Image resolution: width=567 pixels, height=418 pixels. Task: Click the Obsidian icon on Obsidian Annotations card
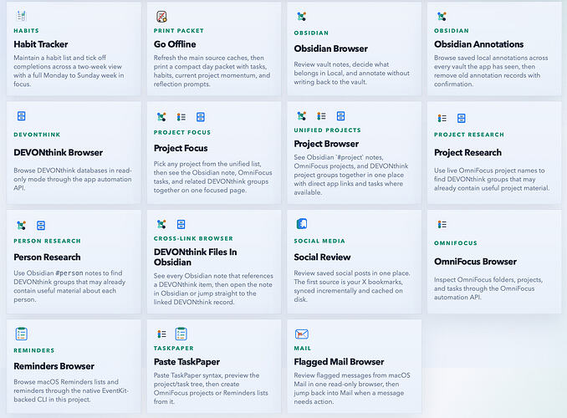coord(442,16)
